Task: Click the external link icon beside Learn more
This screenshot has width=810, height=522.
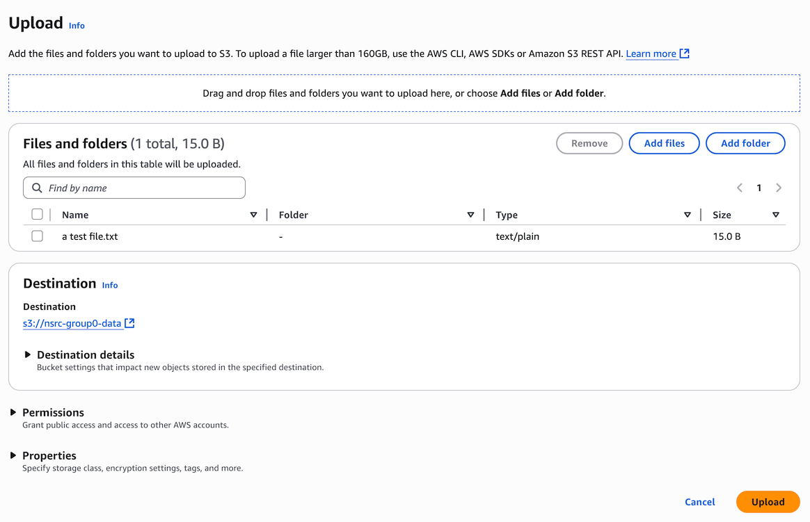Action: 685,54
